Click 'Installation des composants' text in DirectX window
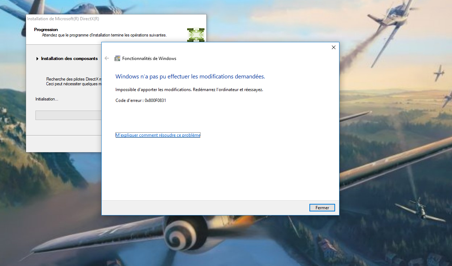Image resolution: width=452 pixels, height=266 pixels. 69,59
